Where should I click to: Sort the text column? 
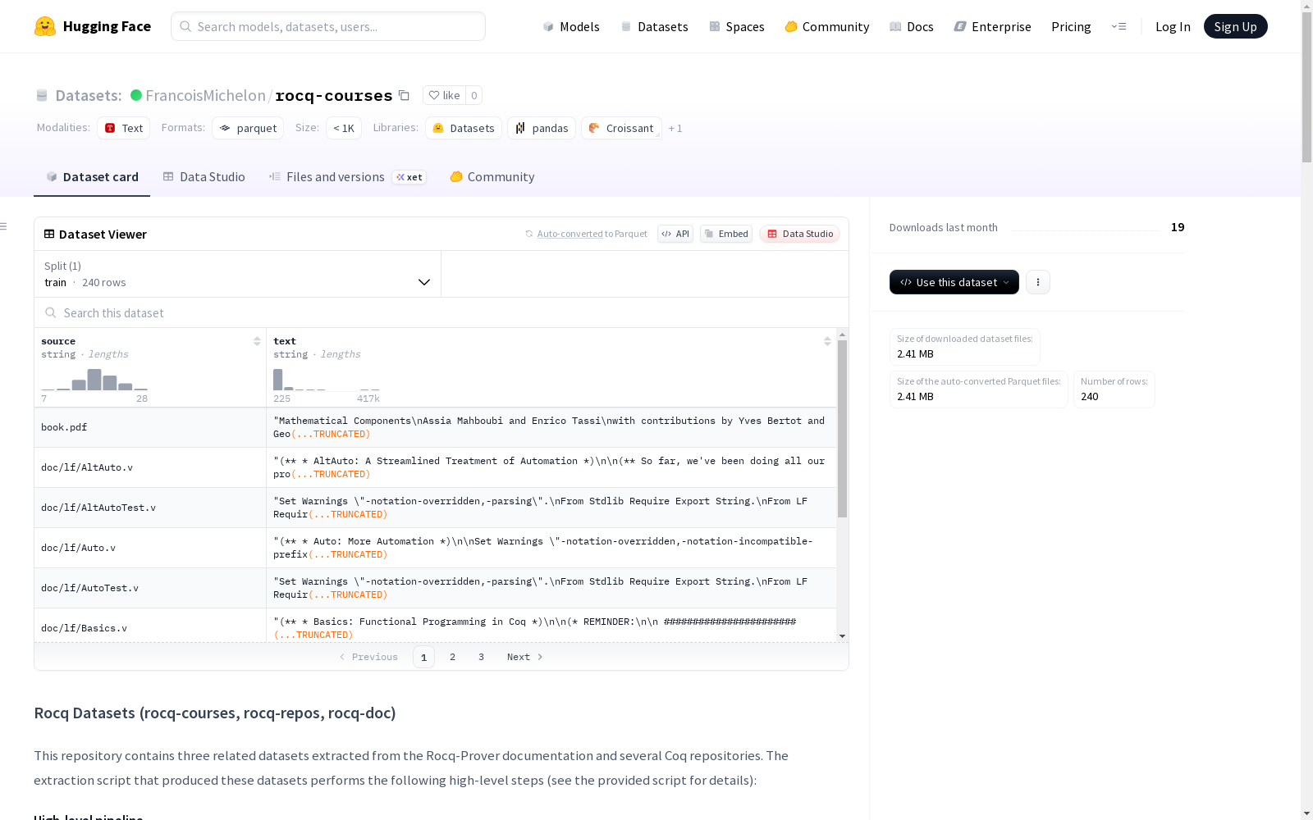click(827, 341)
